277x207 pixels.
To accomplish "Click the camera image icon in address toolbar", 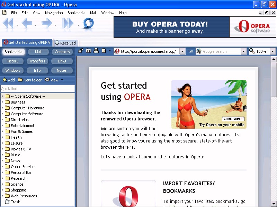I will click(88, 51).
